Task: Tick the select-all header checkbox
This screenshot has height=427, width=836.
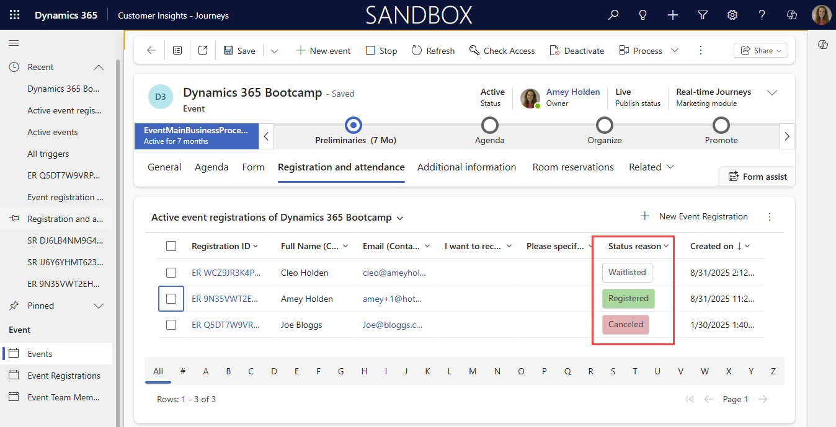Action: pyautogui.click(x=171, y=247)
